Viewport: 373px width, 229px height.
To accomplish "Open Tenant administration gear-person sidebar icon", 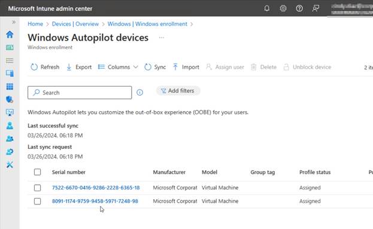I will 10,151.
